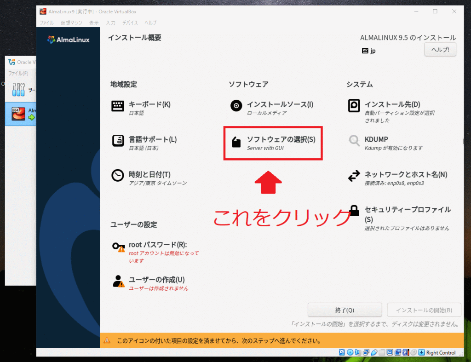
Task: Click the ALMALINUX 9.5 のインストール title text
Action: [408, 38]
